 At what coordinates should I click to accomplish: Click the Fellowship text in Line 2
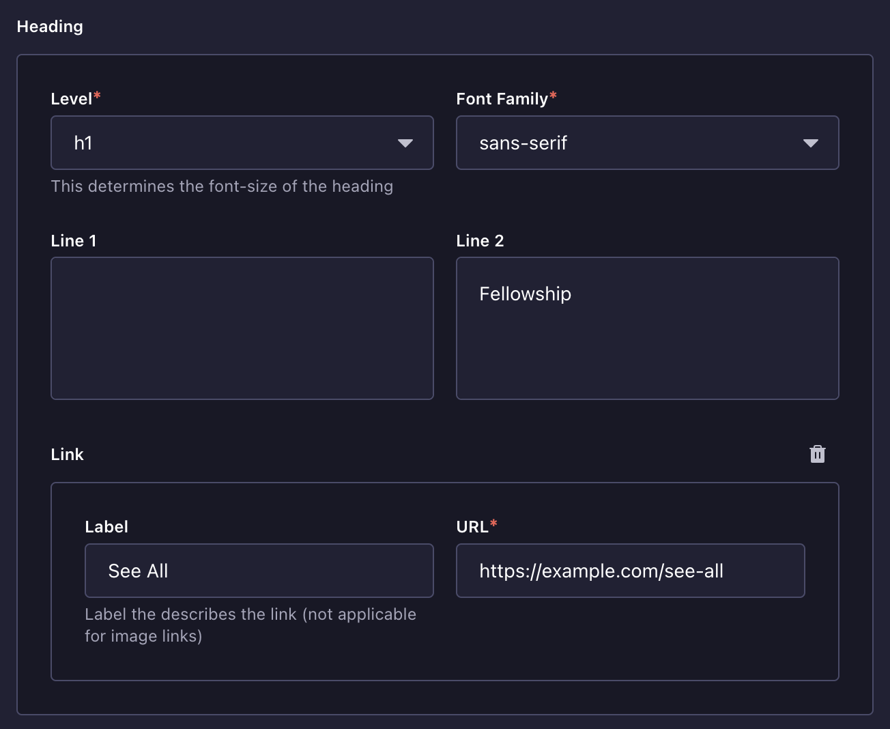click(x=525, y=294)
